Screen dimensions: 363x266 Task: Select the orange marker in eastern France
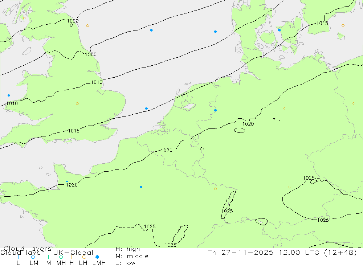tap(215, 189)
